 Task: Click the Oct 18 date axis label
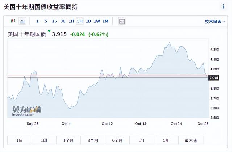[141, 124]
